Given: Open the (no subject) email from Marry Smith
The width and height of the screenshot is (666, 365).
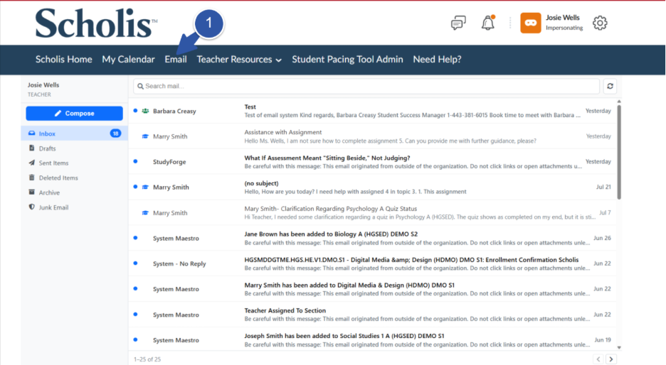Looking at the screenshot, I should pyautogui.click(x=373, y=187).
